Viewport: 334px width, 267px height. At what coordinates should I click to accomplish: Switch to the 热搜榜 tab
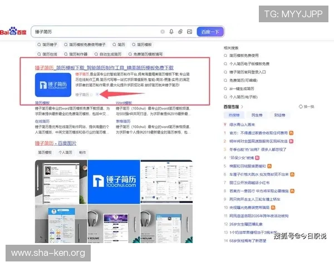pos(234,115)
